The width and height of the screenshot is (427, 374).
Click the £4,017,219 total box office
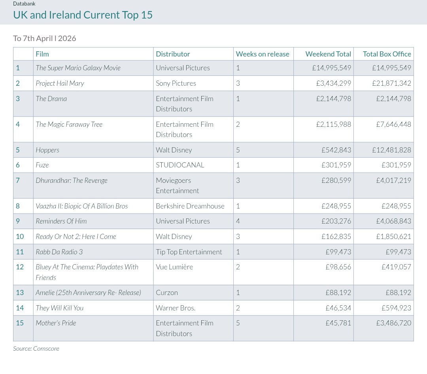tap(393, 180)
